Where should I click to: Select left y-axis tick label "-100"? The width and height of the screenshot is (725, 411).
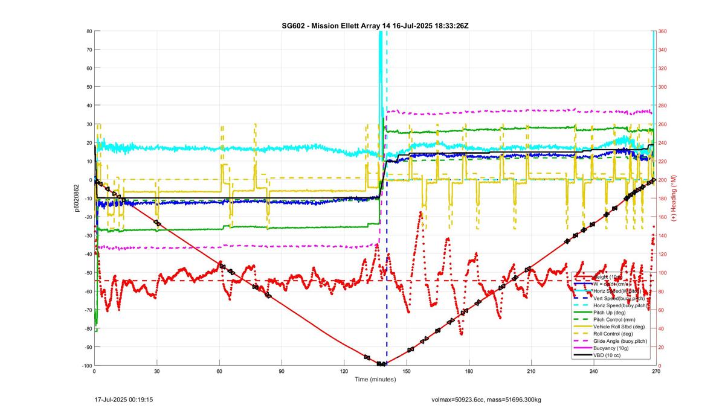coord(86,365)
